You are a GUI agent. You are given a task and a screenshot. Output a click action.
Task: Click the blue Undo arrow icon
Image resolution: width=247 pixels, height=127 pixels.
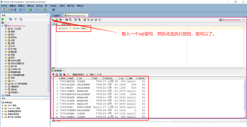21,10
